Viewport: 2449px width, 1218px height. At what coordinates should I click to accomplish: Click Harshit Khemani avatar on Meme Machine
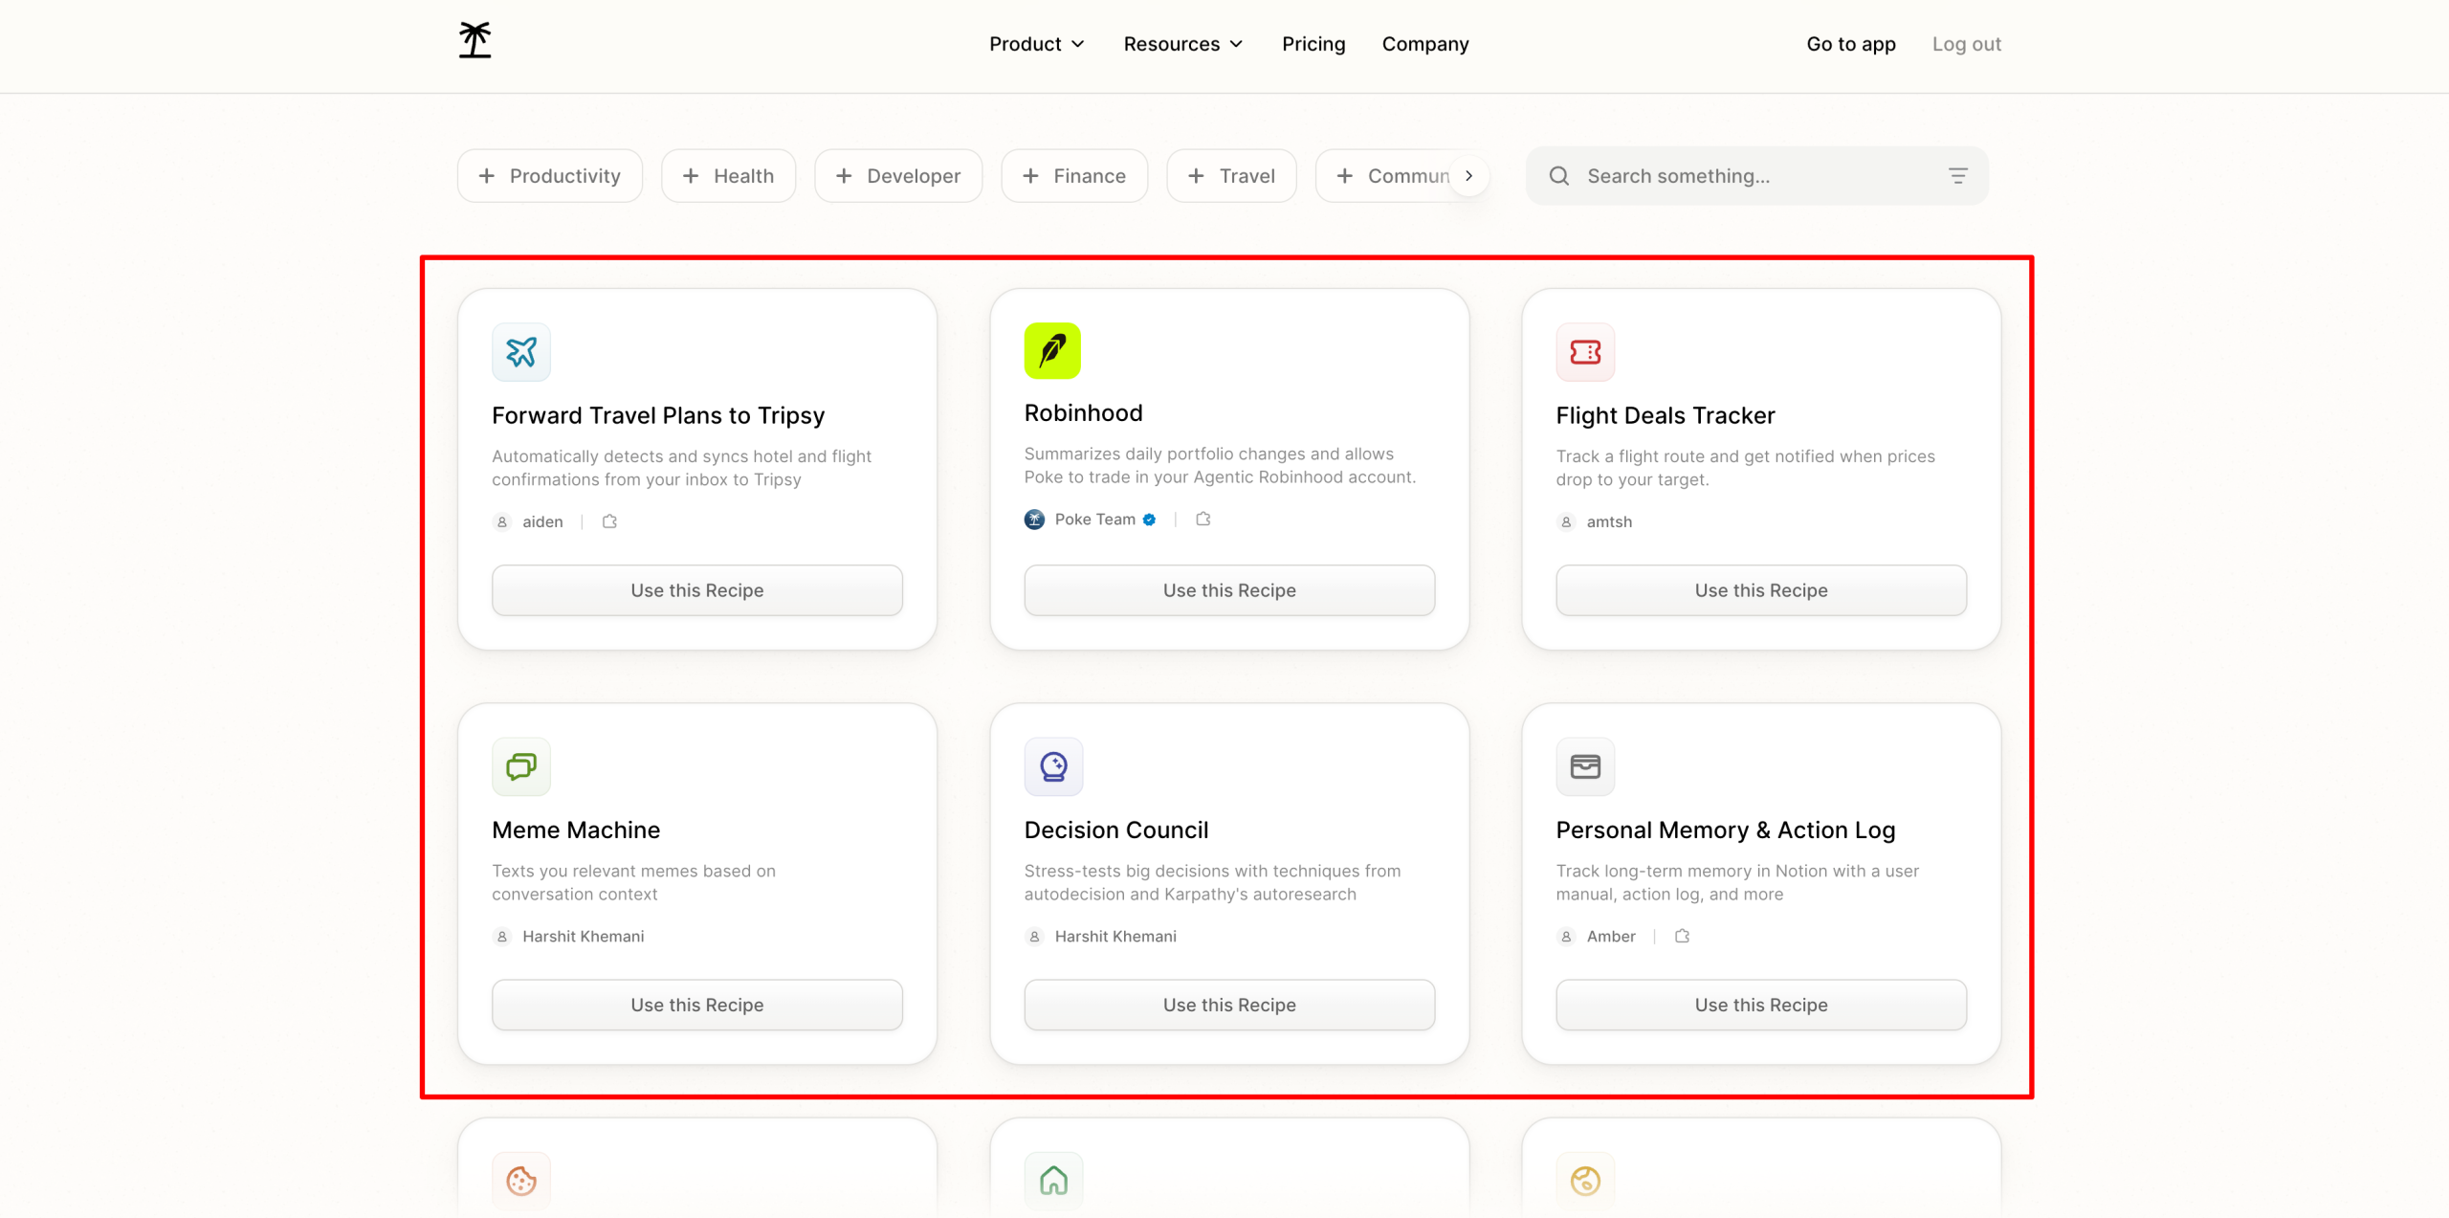pos(502,936)
